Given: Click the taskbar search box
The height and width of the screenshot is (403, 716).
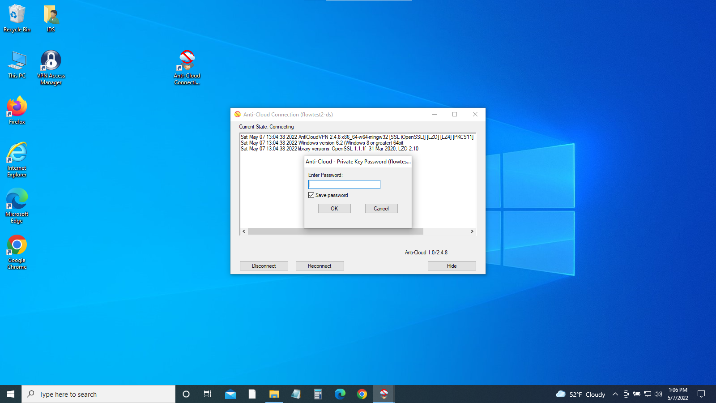Looking at the screenshot, I should point(98,394).
